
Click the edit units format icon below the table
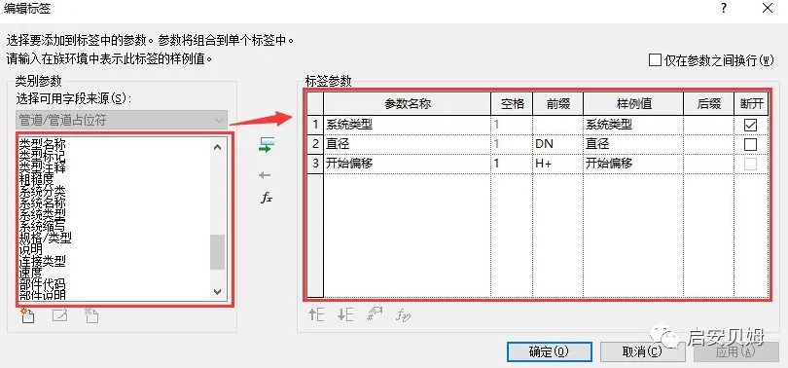coord(375,314)
